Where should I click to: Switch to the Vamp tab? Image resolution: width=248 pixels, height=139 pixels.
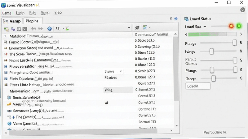(12, 21)
